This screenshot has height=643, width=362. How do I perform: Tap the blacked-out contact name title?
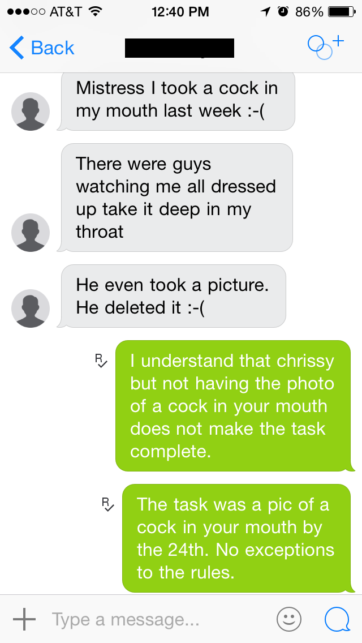179,48
